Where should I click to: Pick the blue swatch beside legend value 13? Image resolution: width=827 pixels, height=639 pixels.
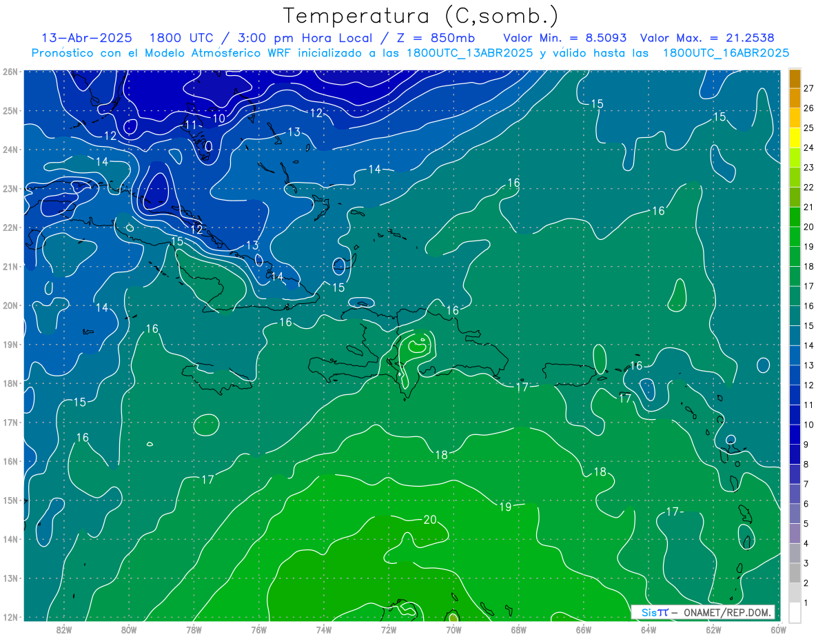point(795,355)
